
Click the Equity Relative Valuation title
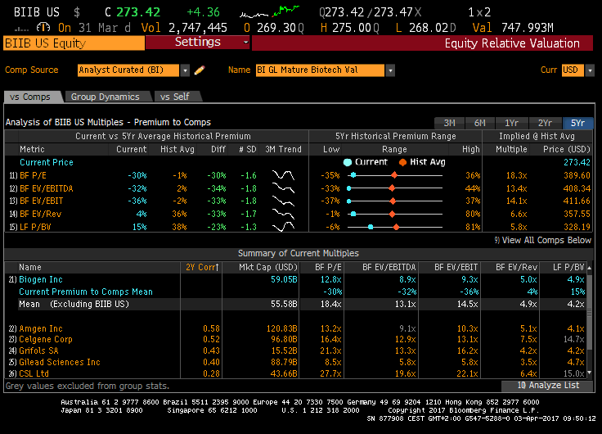tap(512, 43)
